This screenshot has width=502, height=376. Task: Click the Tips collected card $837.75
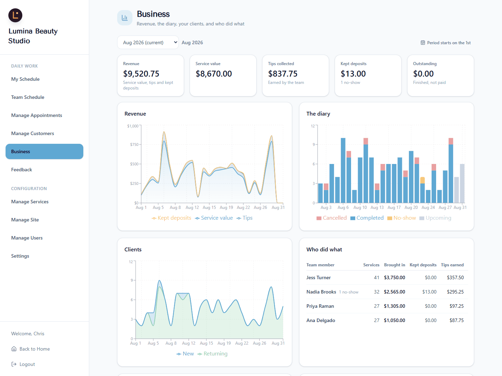point(296,76)
